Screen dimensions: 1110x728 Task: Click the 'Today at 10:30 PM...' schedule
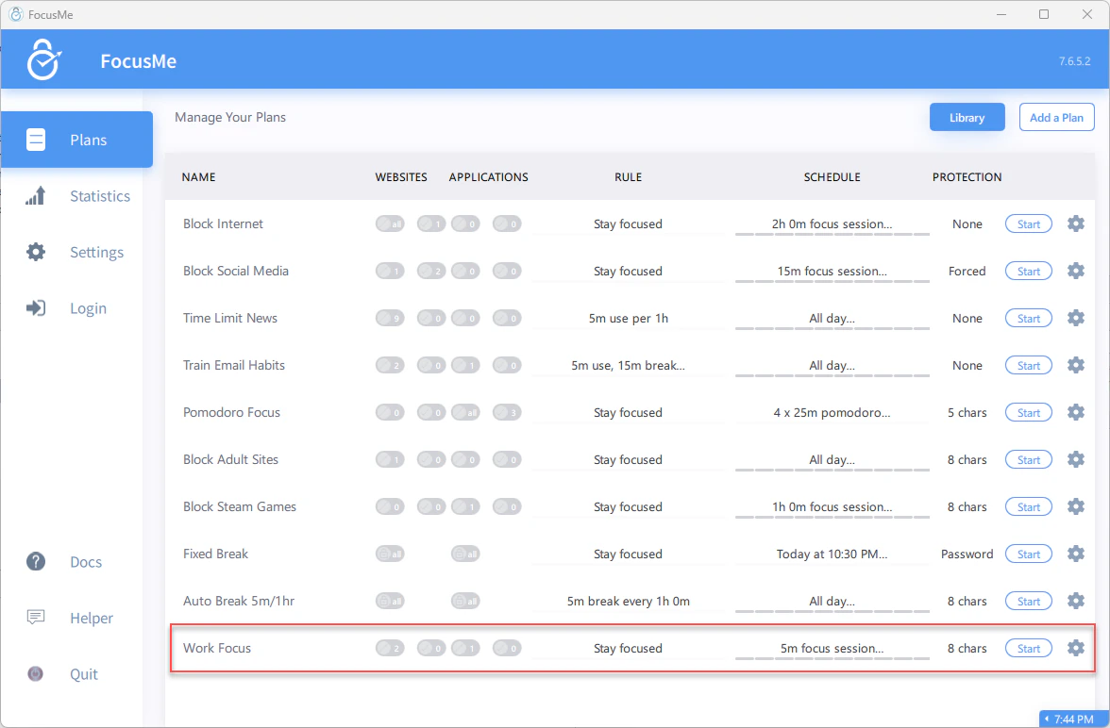point(832,554)
